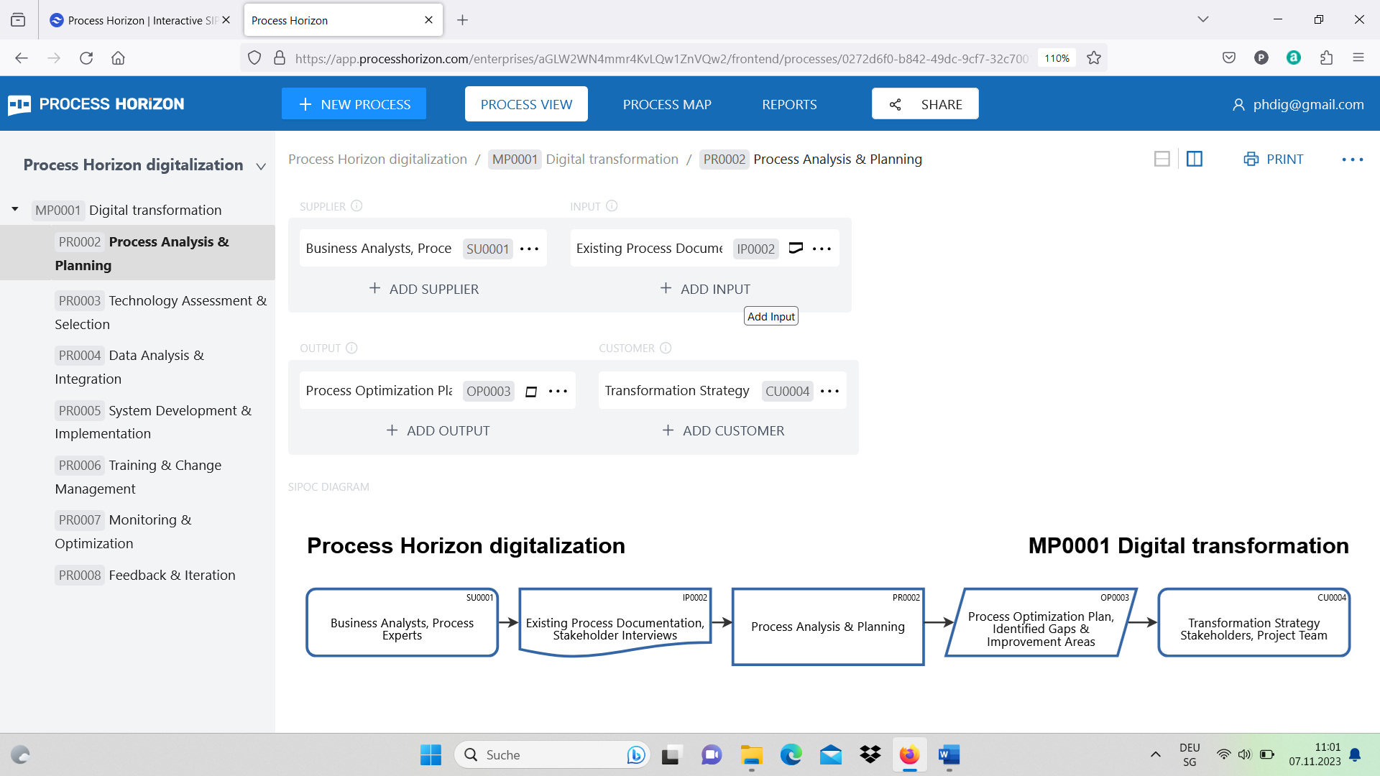Image resolution: width=1380 pixels, height=776 pixels.
Task: Click the Process Horizon logo icon
Action: coord(19,105)
